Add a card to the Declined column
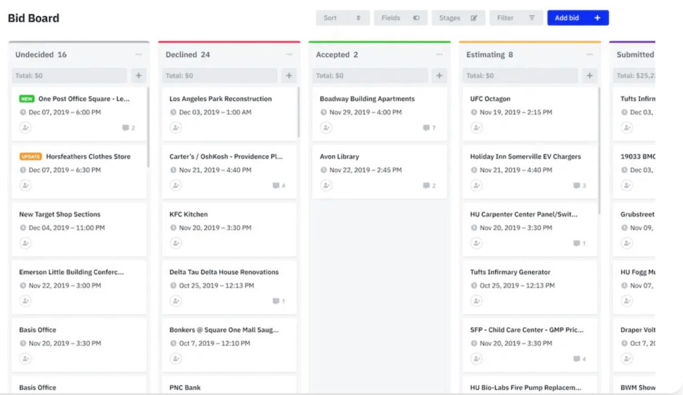 [289, 76]
